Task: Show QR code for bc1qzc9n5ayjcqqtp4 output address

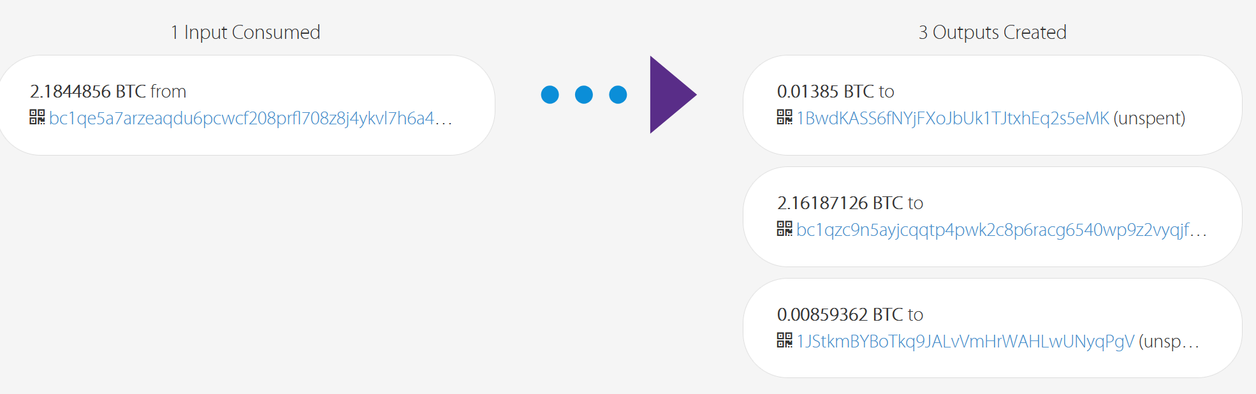Action: pos(784,229)
